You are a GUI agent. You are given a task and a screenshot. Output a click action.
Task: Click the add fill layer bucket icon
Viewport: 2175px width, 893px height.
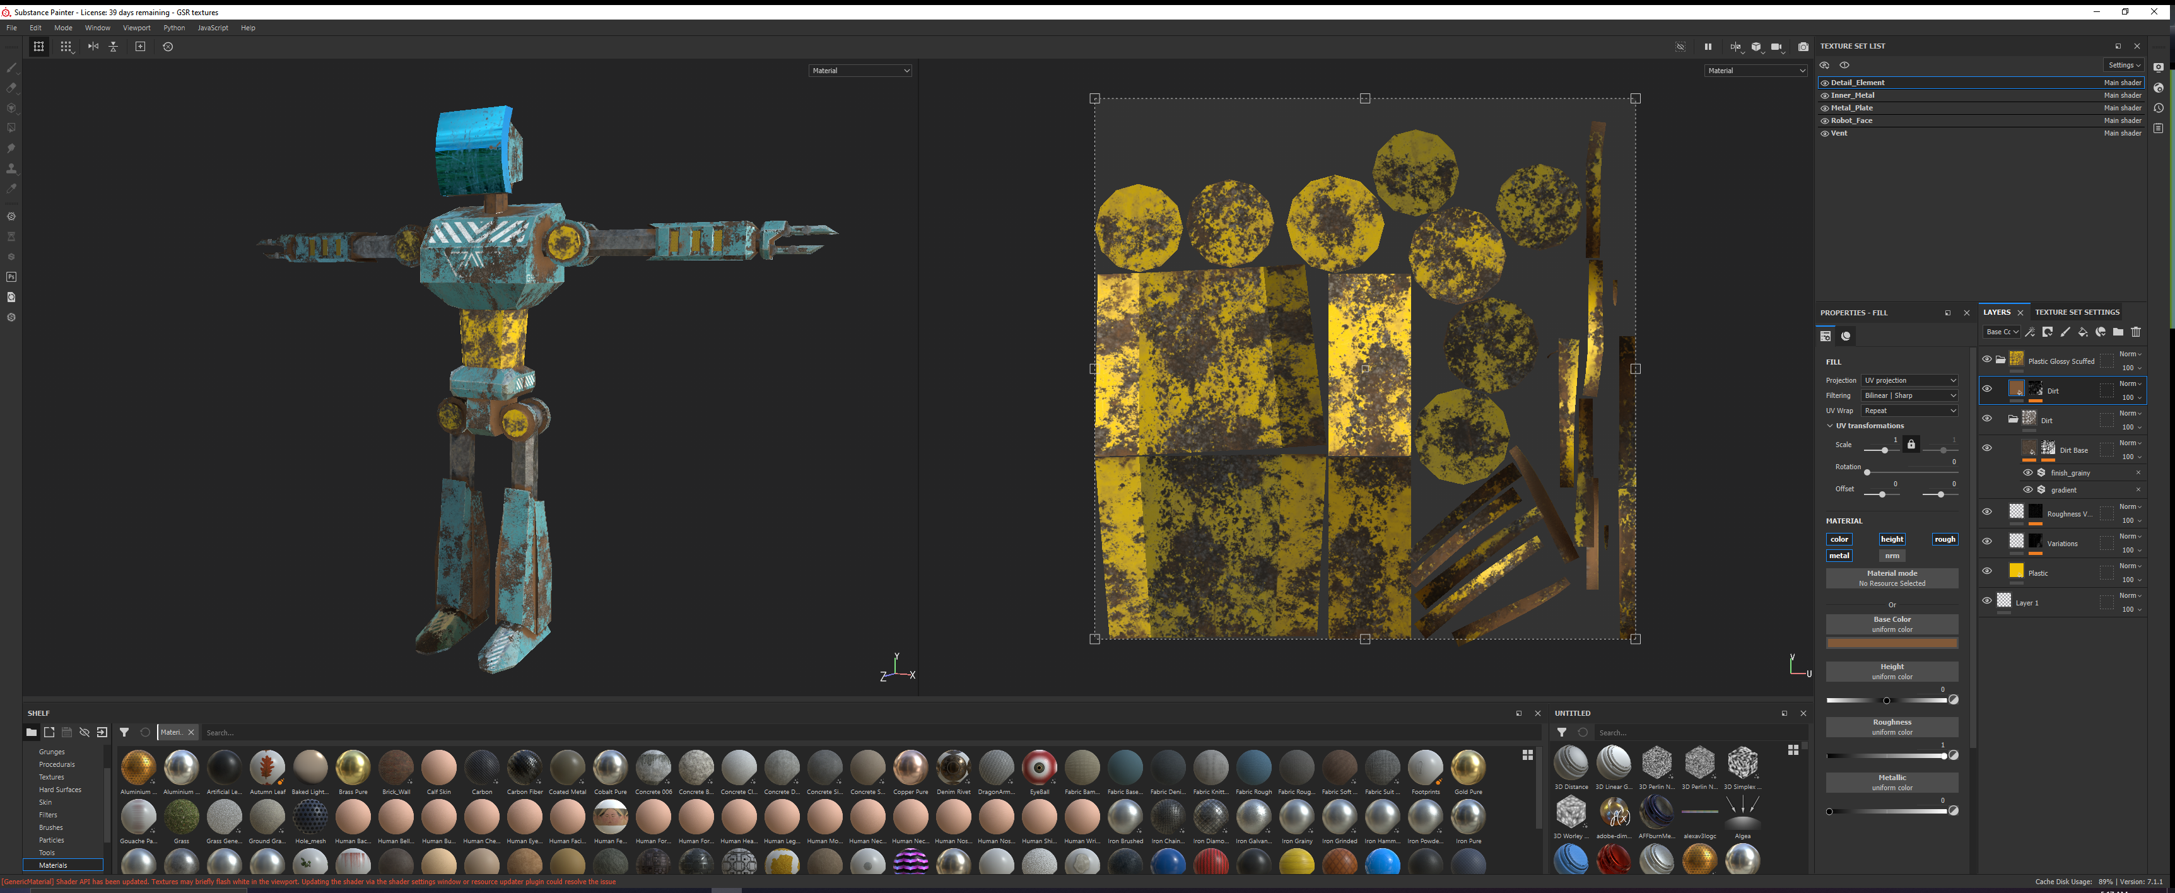[x=2083, y=332]
